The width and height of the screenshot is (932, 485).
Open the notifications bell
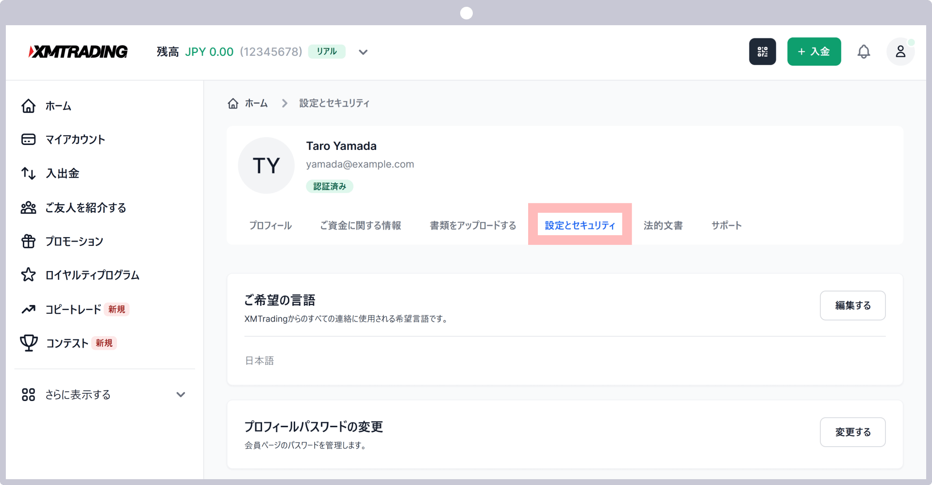tap(864, 51)
